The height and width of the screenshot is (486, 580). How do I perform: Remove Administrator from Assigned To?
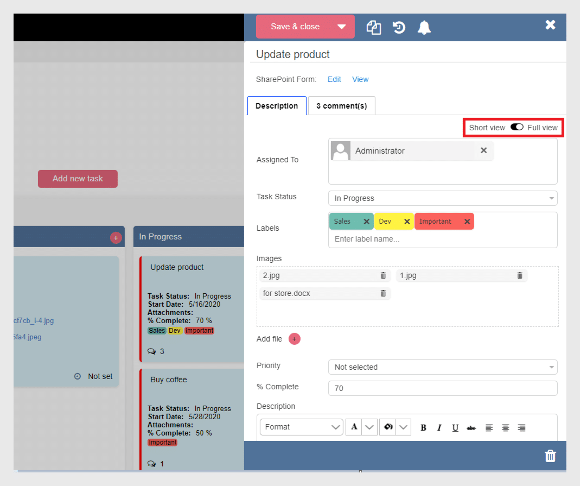(483, 150)
